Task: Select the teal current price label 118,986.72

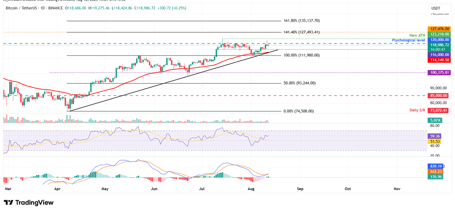Action: pos(439,45)
